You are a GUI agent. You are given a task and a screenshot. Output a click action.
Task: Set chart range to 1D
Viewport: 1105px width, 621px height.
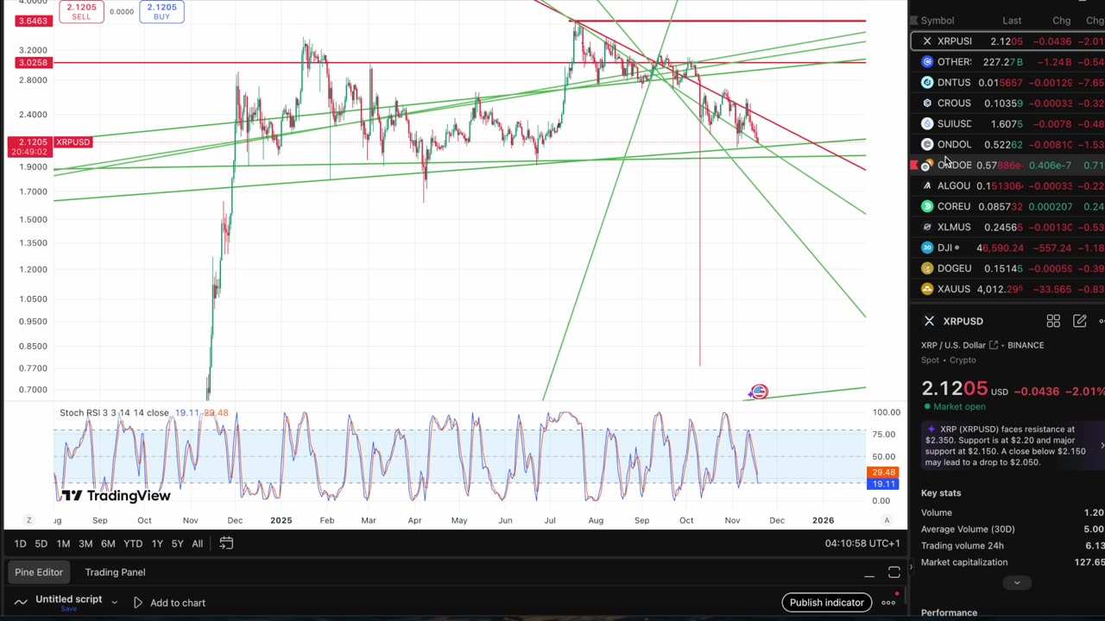[20, 543]
